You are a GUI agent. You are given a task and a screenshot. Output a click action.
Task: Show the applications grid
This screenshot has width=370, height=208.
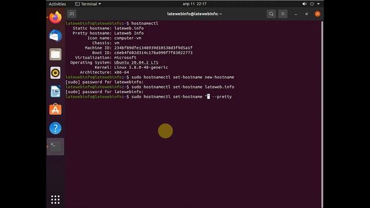[55, 199]
